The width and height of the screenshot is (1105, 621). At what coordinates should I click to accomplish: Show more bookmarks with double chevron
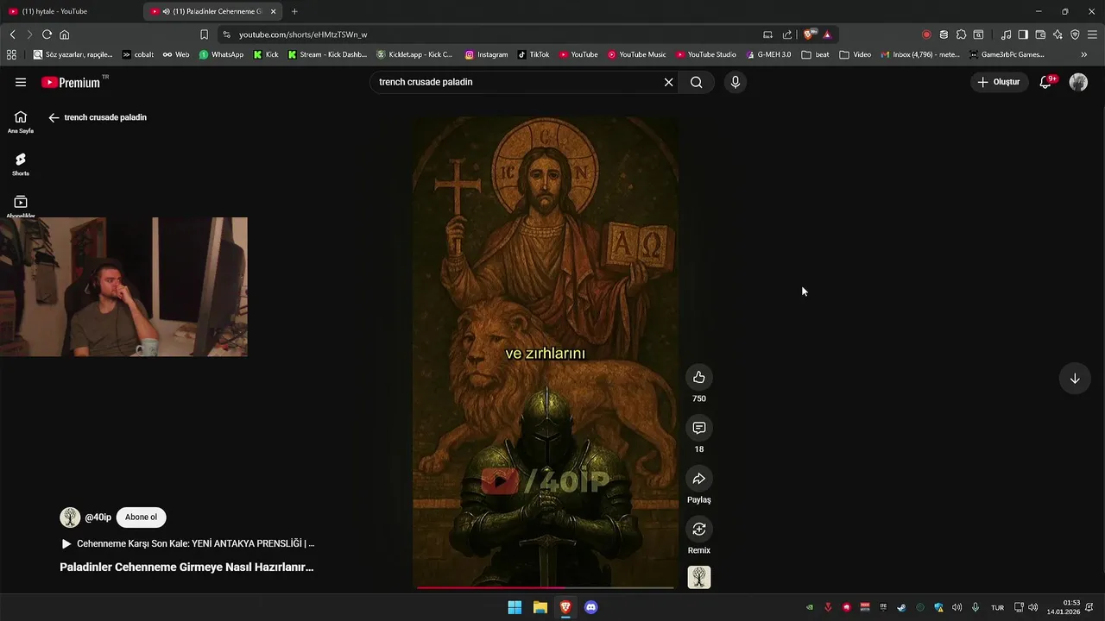1084,54
